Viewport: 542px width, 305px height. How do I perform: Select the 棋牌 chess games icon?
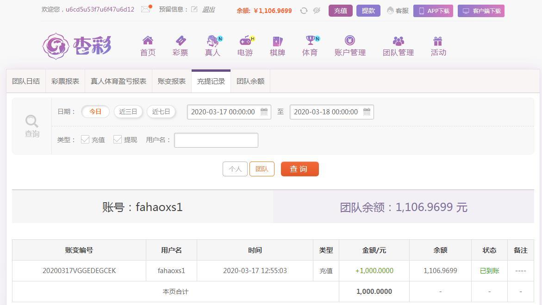coord(276,45)
